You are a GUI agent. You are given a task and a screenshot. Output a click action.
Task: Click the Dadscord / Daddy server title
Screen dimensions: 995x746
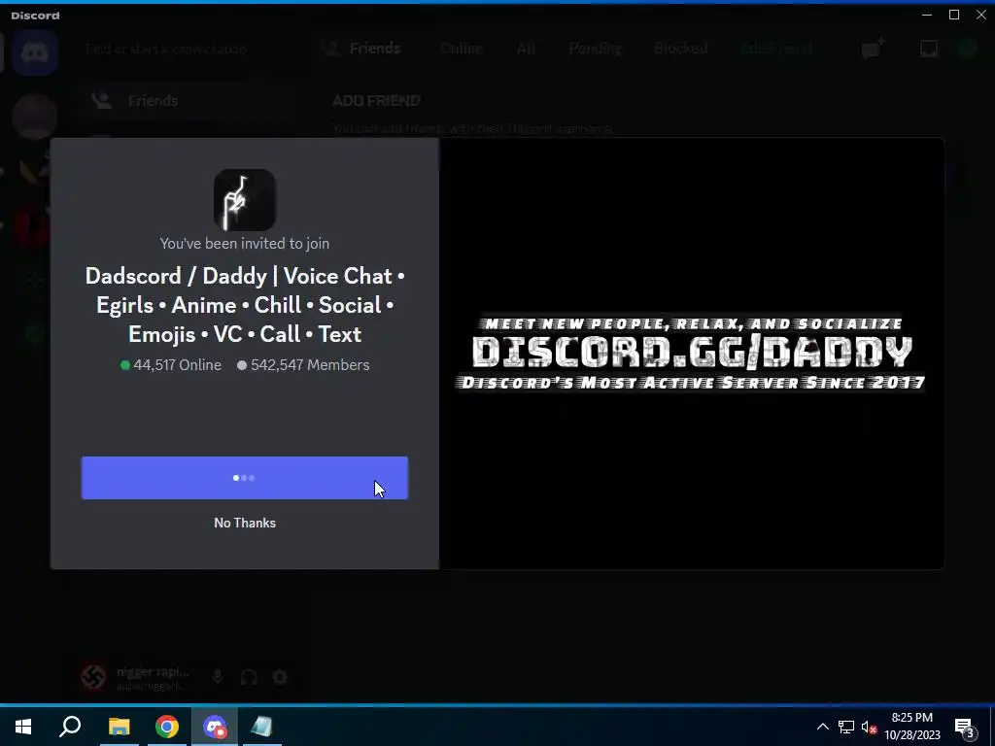coord(244,305)
